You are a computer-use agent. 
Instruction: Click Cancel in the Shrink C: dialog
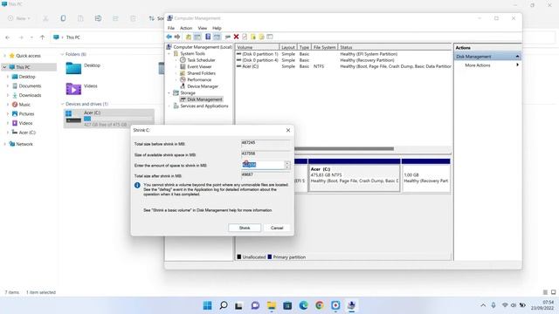(277, 228)
